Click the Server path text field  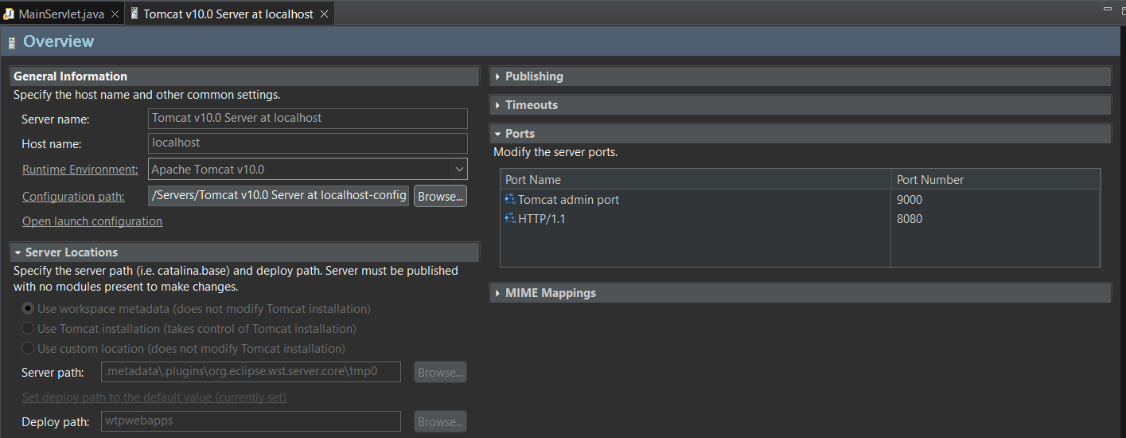click(251, 372)
